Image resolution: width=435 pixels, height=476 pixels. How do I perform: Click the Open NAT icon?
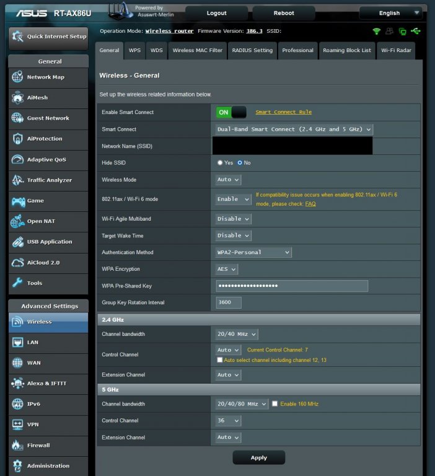click(x=17, y=221)
